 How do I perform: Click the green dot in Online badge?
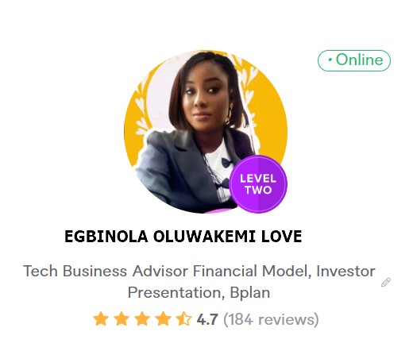point(330,60)
